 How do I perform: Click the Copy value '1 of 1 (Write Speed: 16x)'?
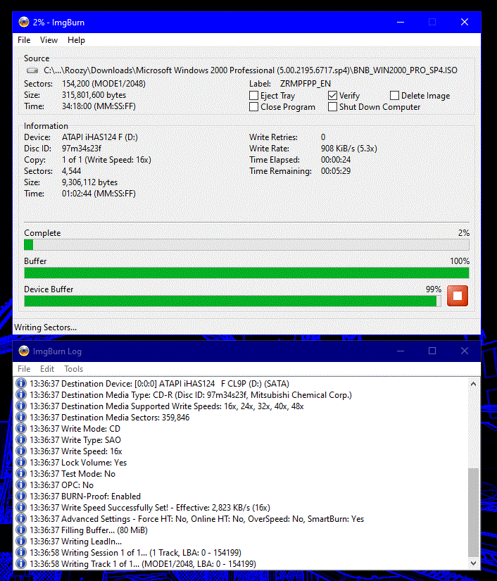tap(106, 160)
